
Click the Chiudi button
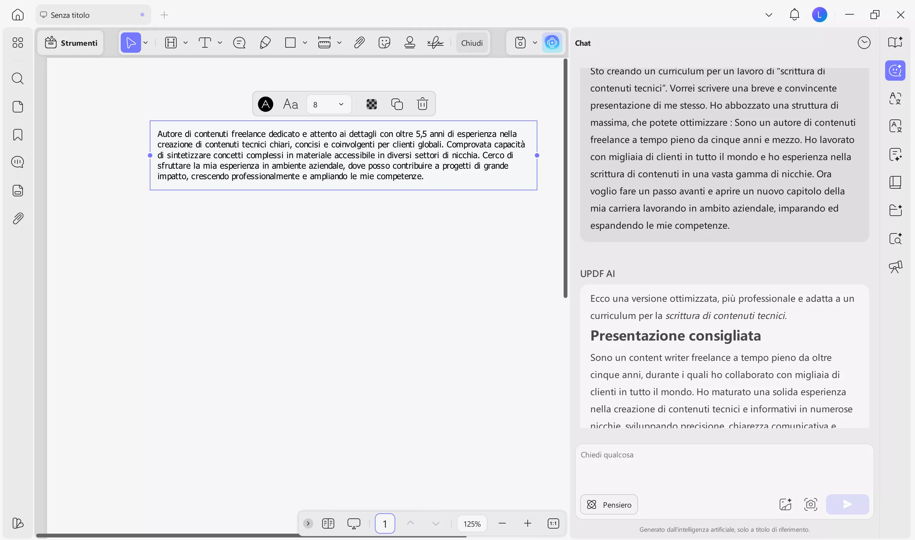coord(472,43)
